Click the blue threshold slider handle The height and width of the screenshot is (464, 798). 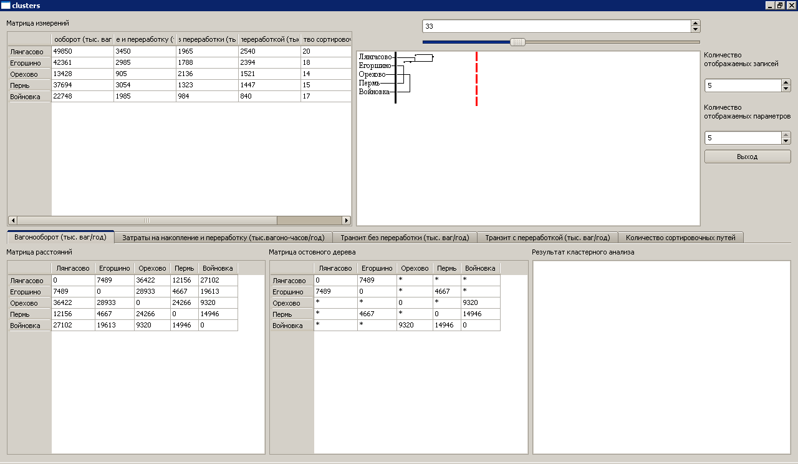pyautogui.click(x=517, y=42)
